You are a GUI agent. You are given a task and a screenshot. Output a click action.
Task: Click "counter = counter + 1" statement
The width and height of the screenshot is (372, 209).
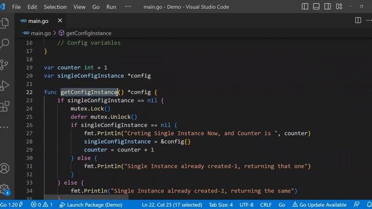click(x=119, y=150)
